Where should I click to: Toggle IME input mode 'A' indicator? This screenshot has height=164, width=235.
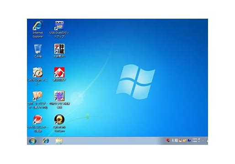(173, 140)
